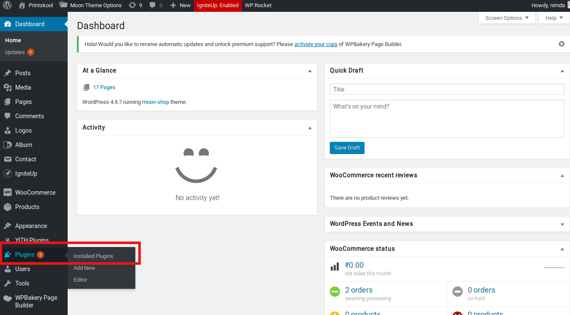Click the Album icon in sidebar
This screenshot has height=315, width=570.
point(8,145)
